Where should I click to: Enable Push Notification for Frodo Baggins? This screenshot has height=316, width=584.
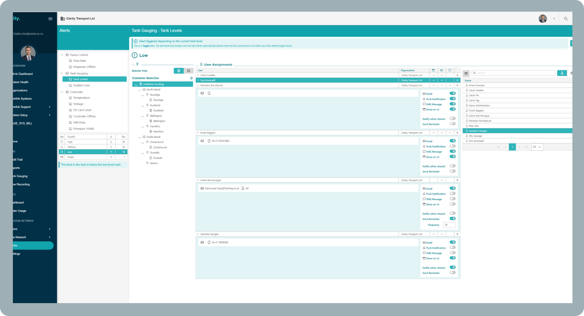[453, 146]
